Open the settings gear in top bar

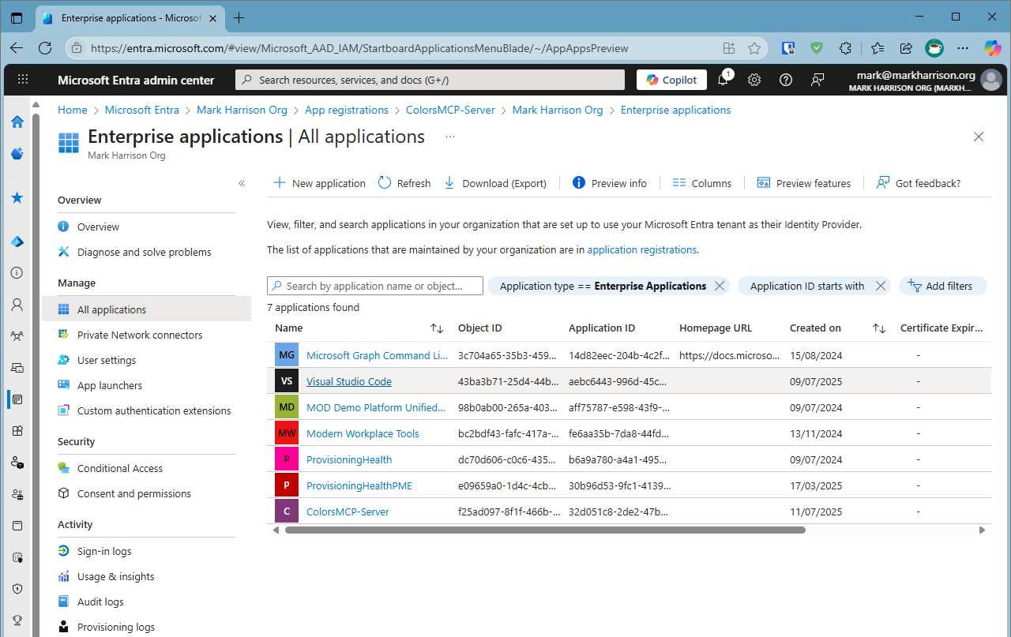click(754, 79)
